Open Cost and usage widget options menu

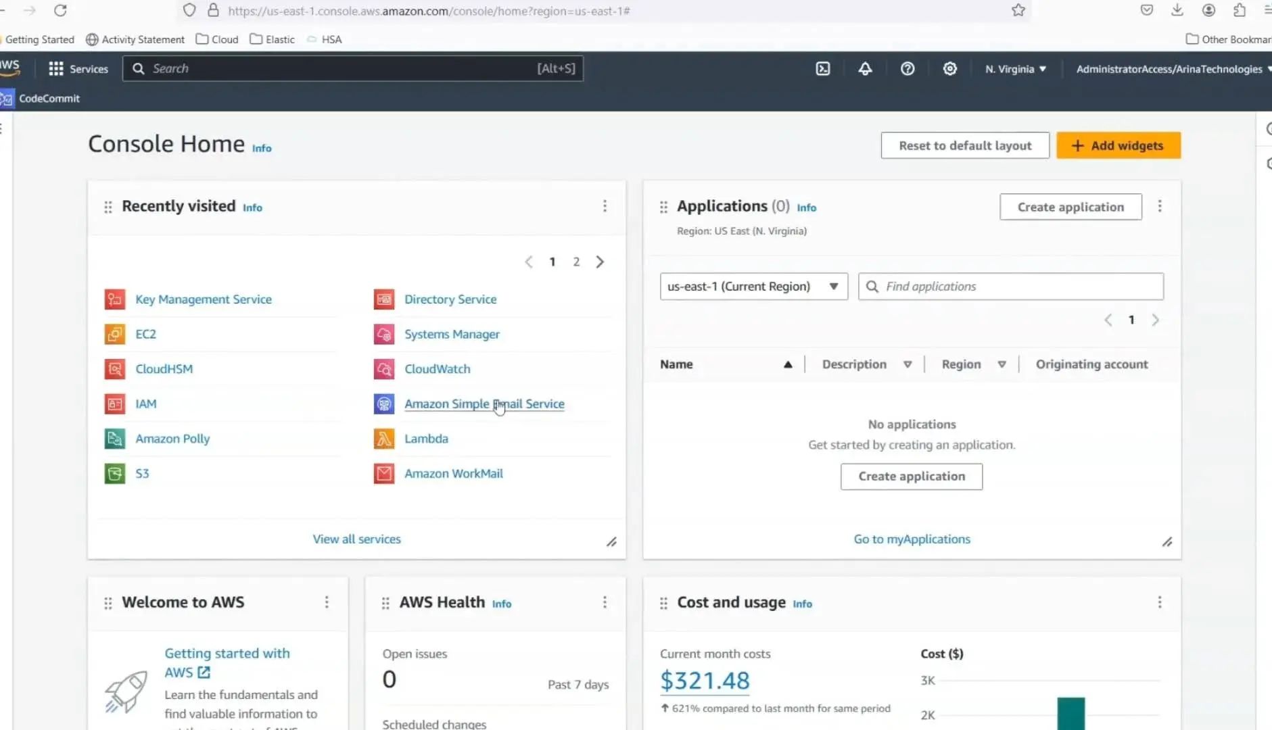pos(1159,602)
